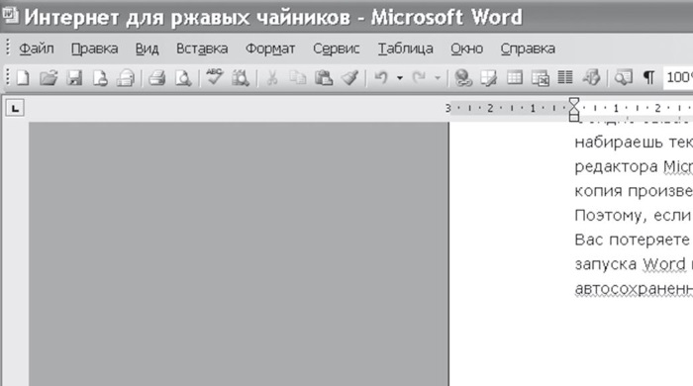This screenshot has width=693, height=386.
Task: Open Tables and Borders toolbar
Action: tap(489, 78)
